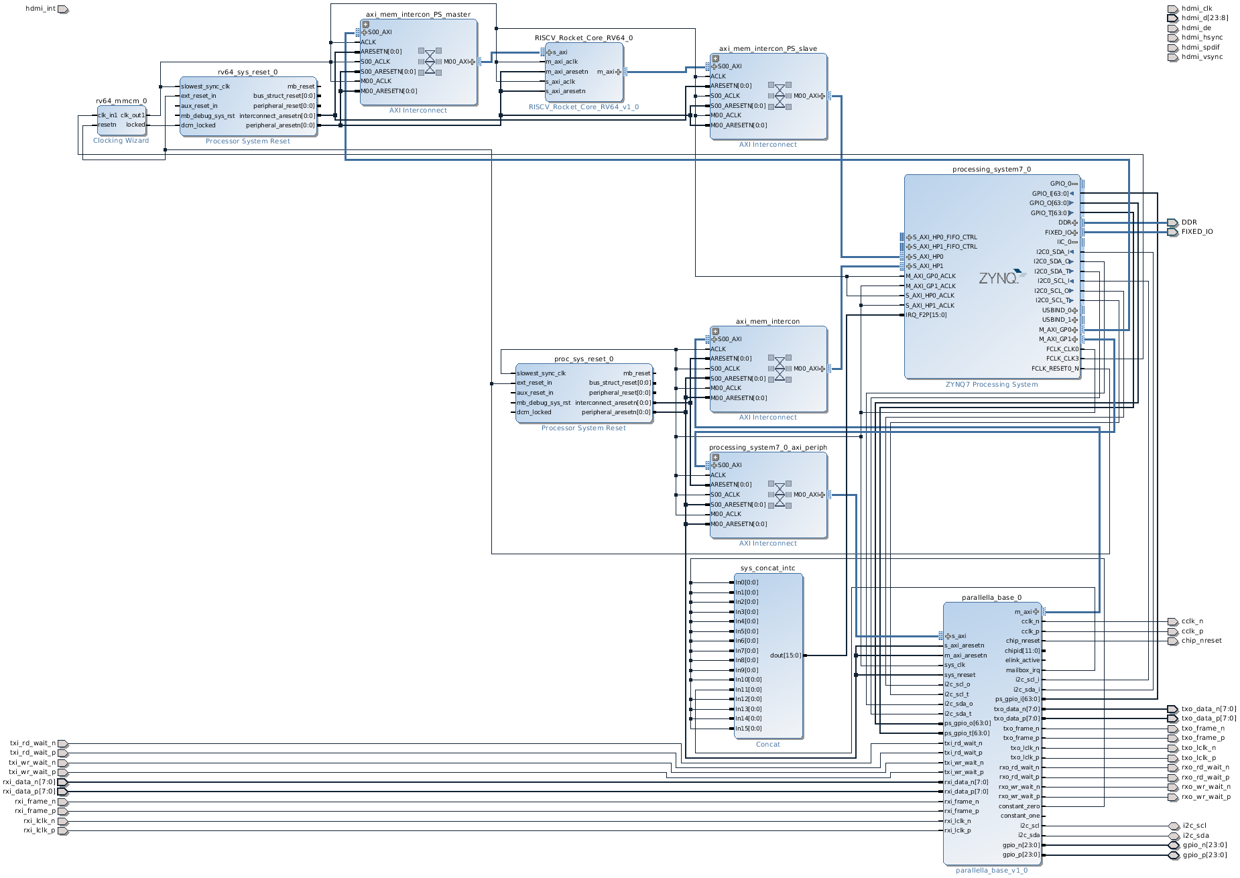Click crossbar symbol inside axi_mem_intercon_PS_slave
Viewport: 1240px width, 878px height.
780,96
